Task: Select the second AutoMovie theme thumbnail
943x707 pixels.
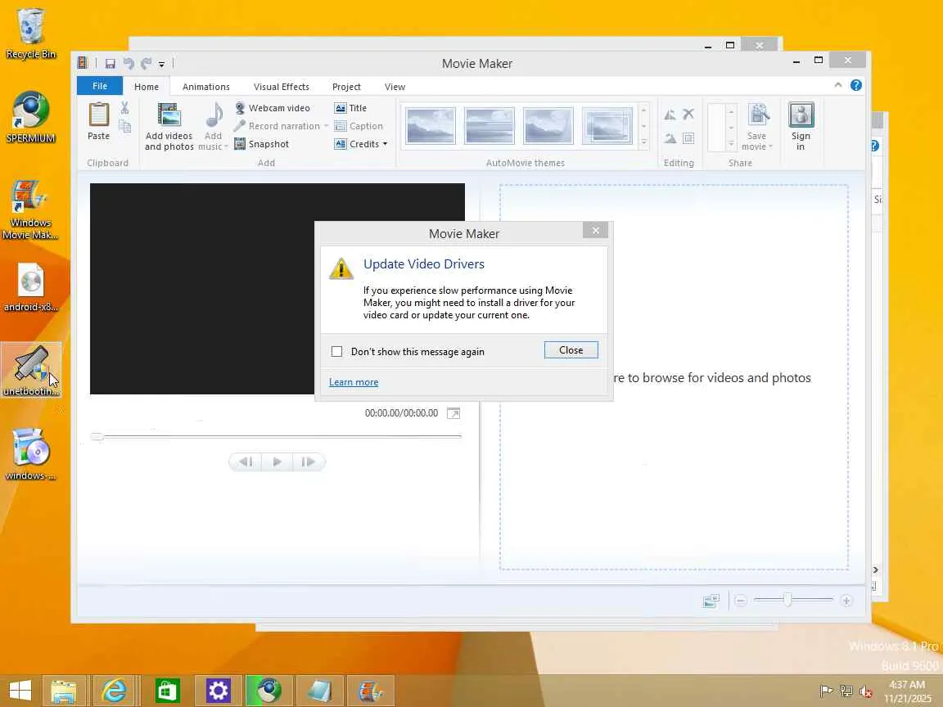Action: click(490, 126)
